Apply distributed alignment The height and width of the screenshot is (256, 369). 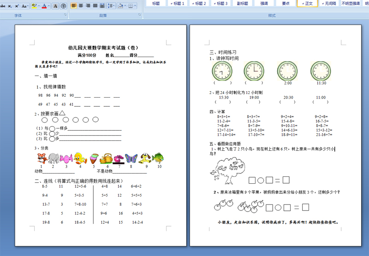pos(102,6)
